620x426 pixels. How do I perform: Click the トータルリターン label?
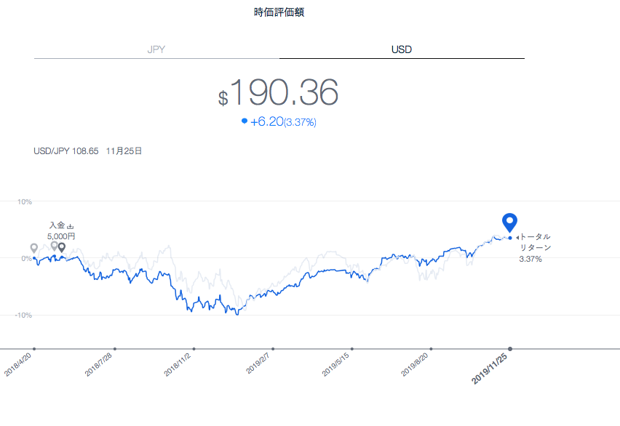[x=535, y=242]
